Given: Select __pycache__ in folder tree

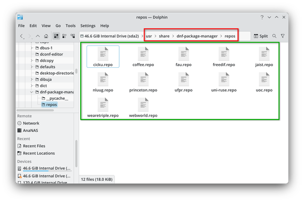Looking at the screenshot, I should (55, 98).
